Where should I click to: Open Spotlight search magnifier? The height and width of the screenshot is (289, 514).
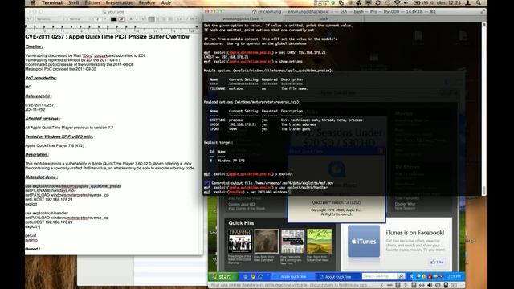coord(479,3)
